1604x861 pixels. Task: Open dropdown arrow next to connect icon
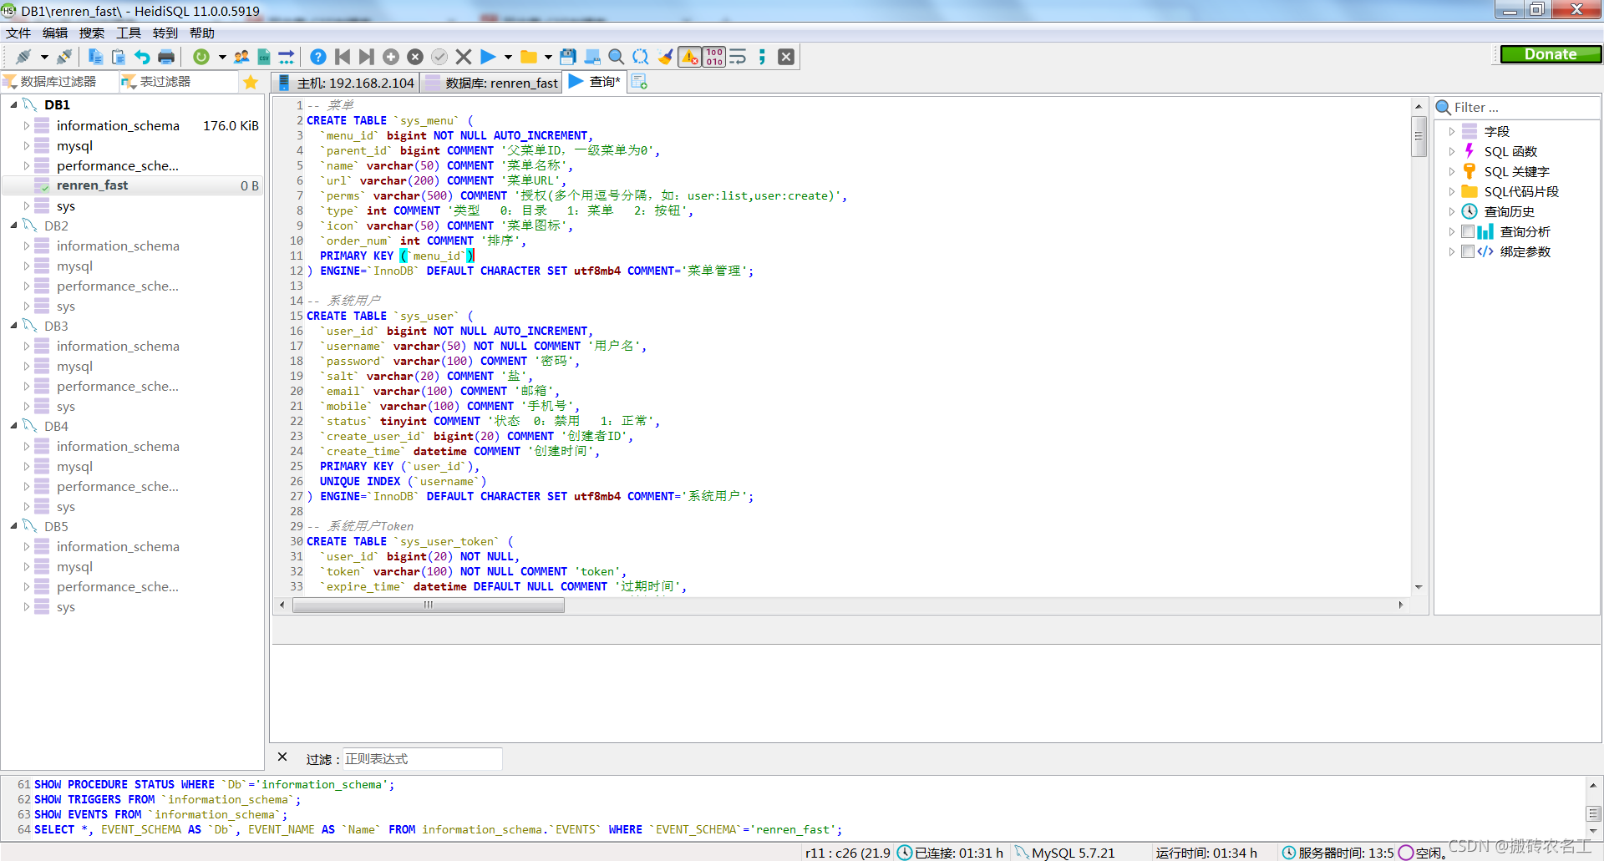[44, 57]
